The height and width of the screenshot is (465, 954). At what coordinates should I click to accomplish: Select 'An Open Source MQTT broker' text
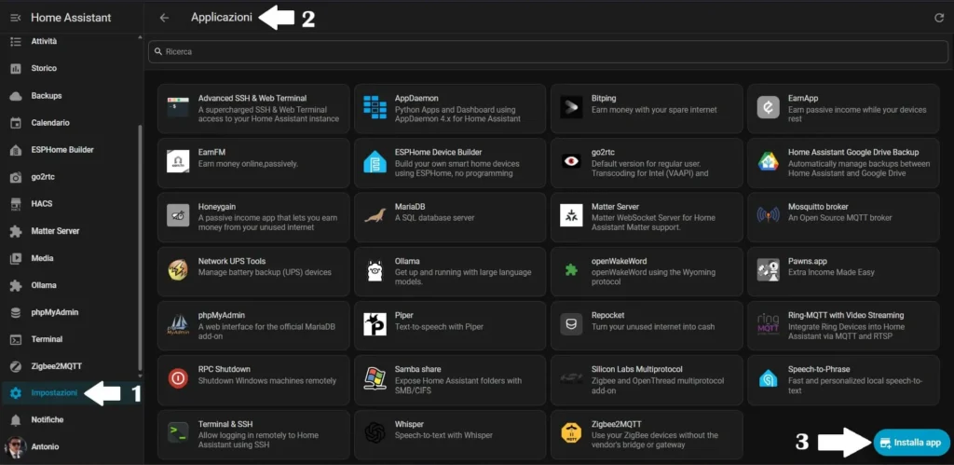point(839,218)
